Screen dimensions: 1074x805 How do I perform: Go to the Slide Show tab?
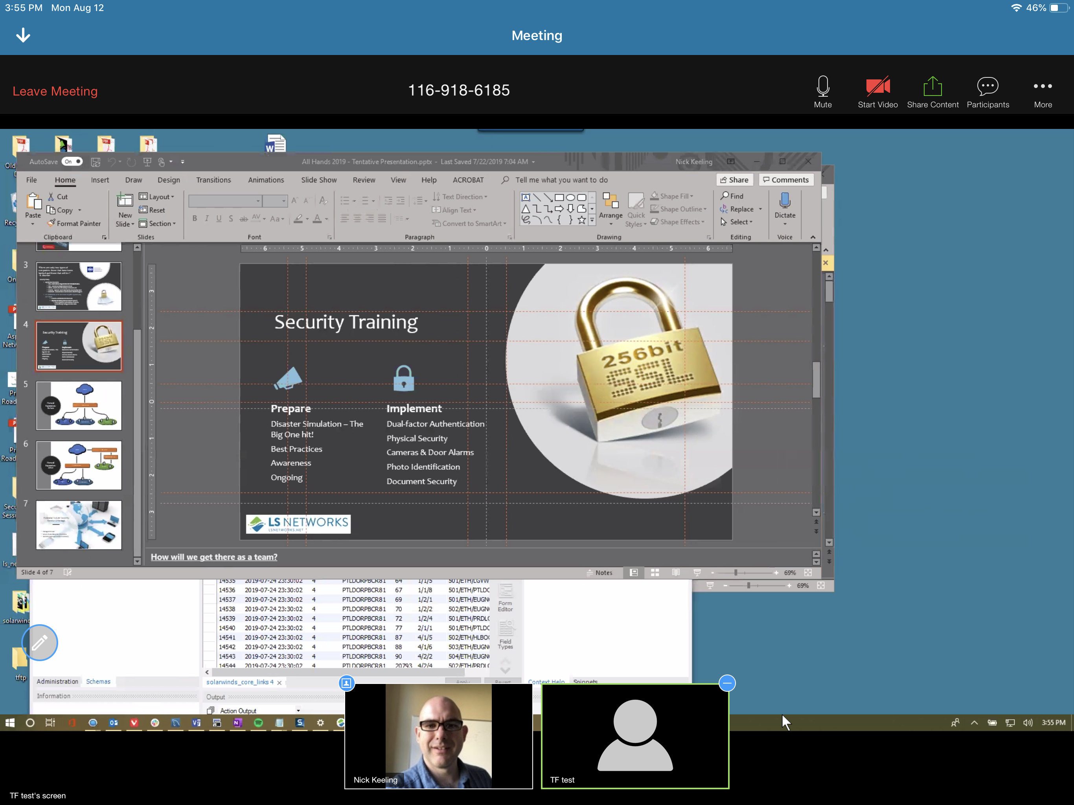point(318,180)
